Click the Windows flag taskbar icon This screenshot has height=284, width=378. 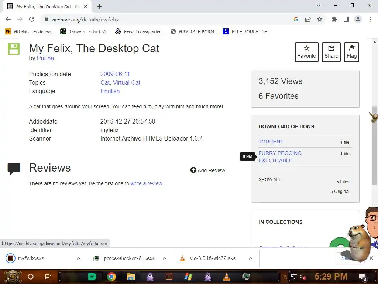pyautogui.click(x=188, y=277)
